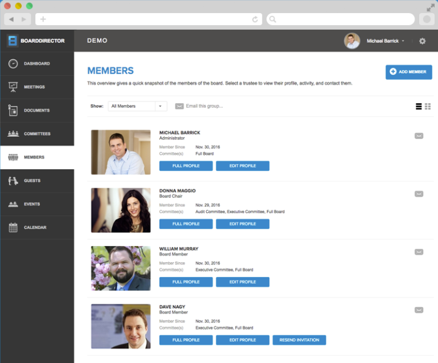This screenshot has width=438, height=363.
Task: Click the browser reload icon
Action: [x=255, y=19]
